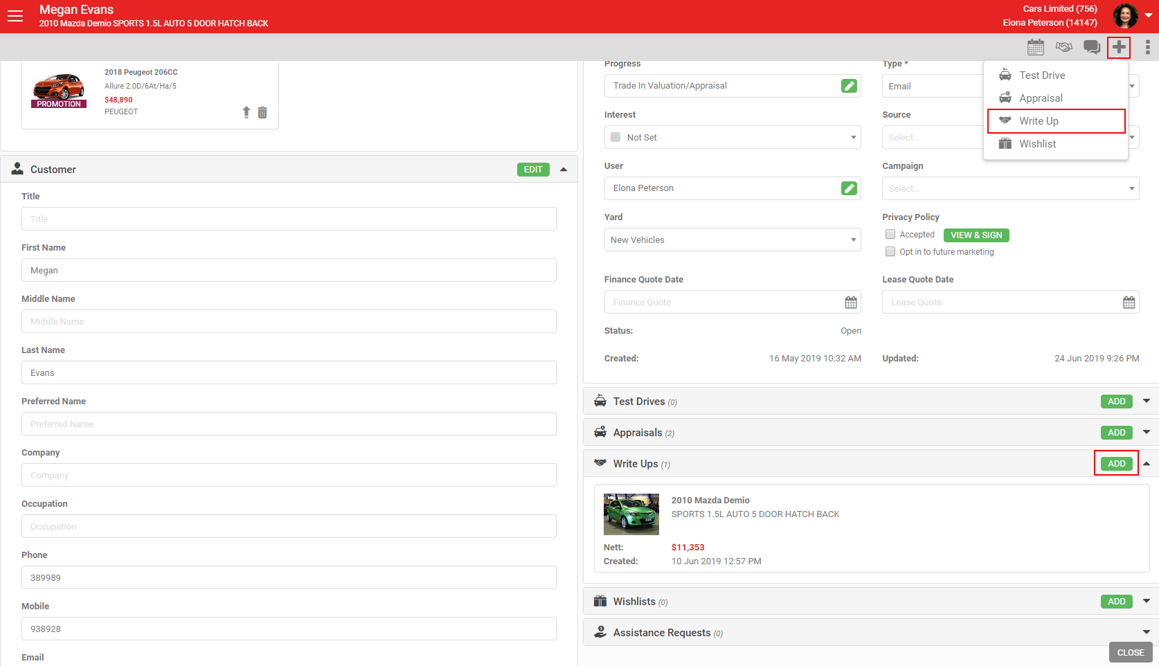Expand the account dropdown arrow beside avatar
Viewport: 1159px width, 666px height.
(x=1149, y=16)
